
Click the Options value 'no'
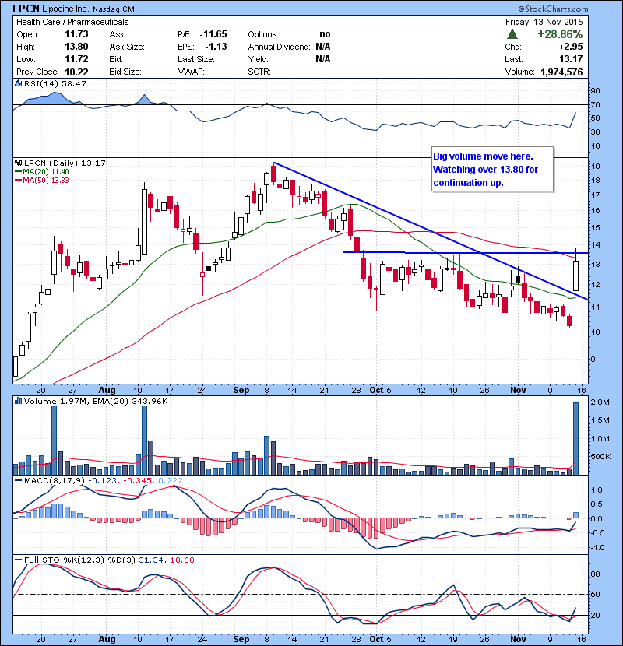(325, 34)
